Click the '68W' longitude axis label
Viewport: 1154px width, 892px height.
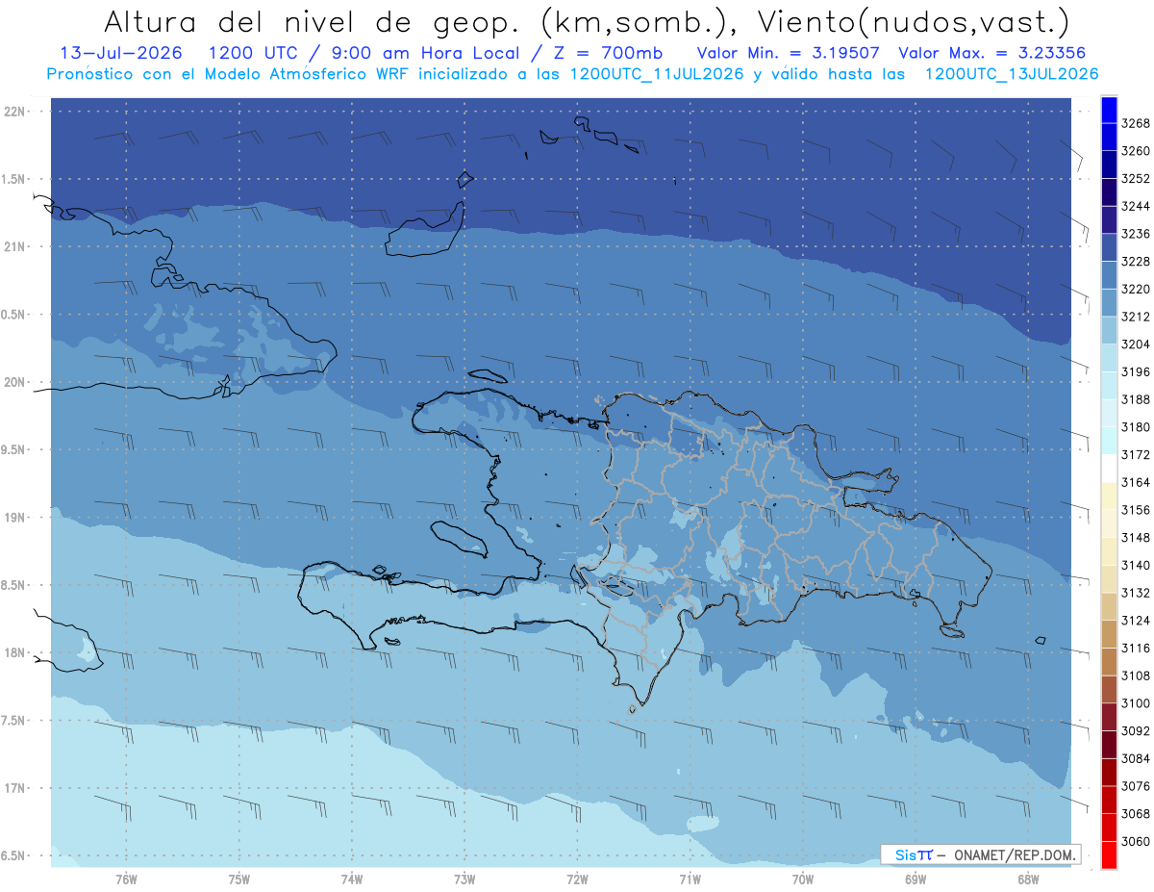pyautogui.click(x=1028, y=879)
